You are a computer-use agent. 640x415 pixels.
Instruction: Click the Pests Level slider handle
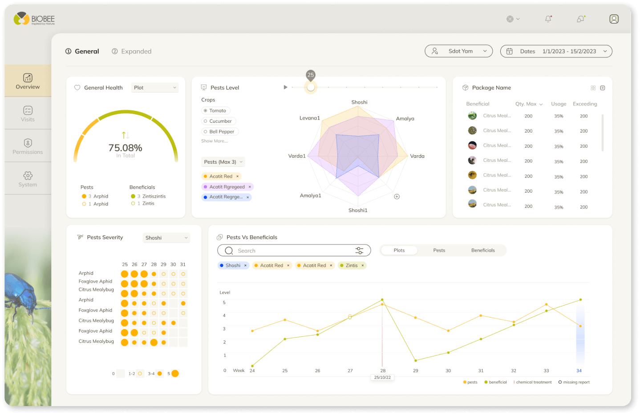click(311, 87)
